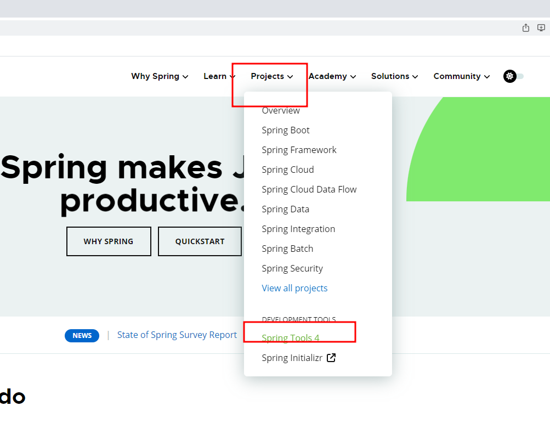Screen dimensions: 550x423
Task: Open State of Spring Survey Report link
Action: pos(177,335)
